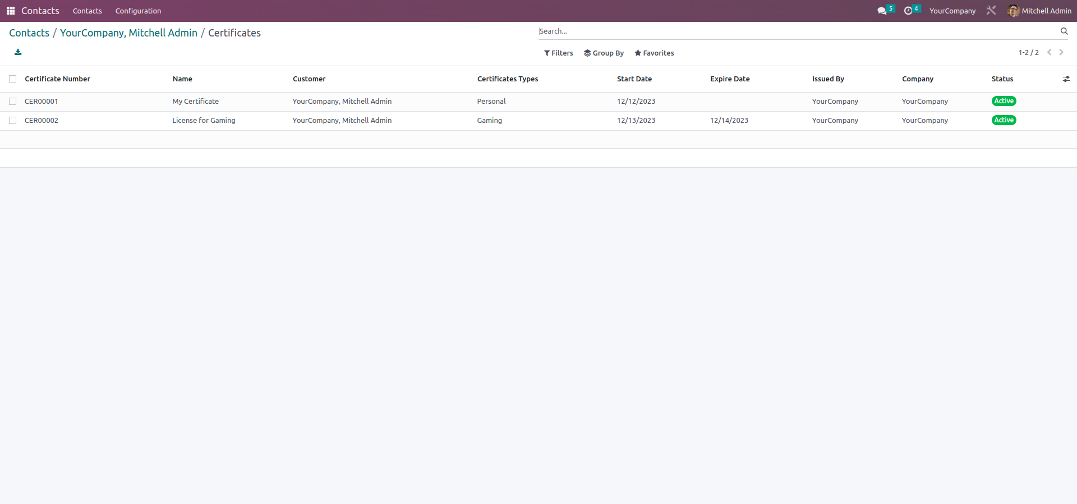Click customer cell in CER00001 row

click(342, 102)
